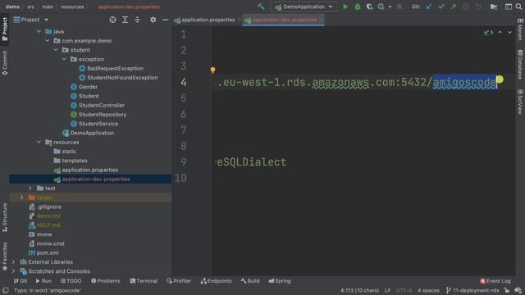Collapse the resources folder
The height and width of the screenshot is (295, 525).
39,142
